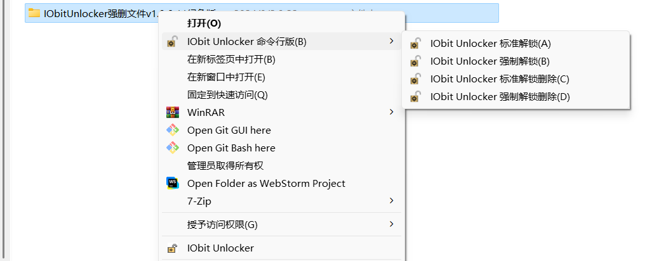Click the WinRAR books icon

[x=172, y=113]
